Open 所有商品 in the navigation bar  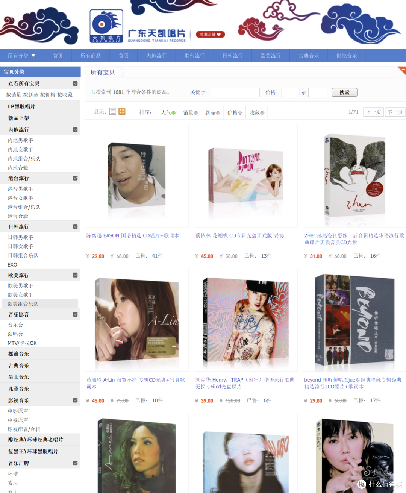point(91,56)
